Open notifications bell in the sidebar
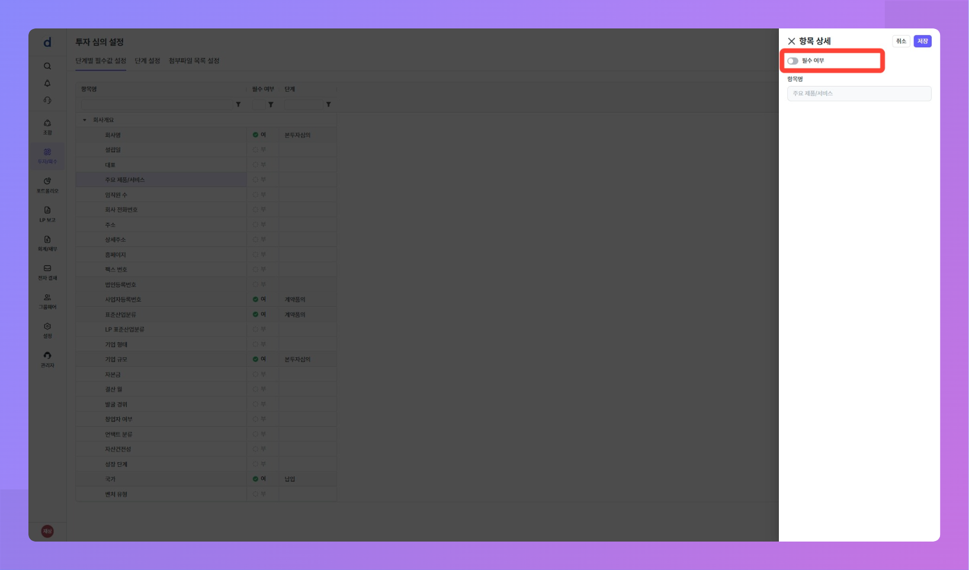The width and height of the screenshot is (969, 570). pos(47,83)
